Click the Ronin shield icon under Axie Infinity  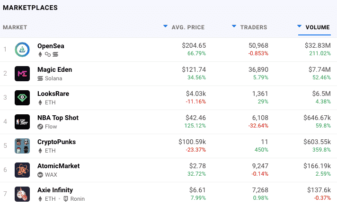66,199
